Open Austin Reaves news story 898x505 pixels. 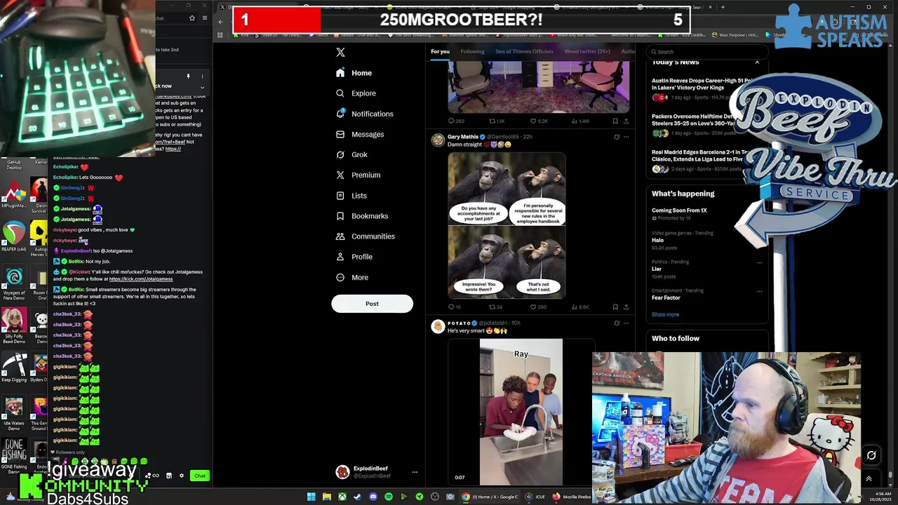click(x=701, y=88)
